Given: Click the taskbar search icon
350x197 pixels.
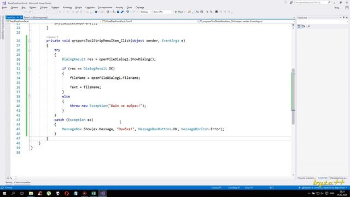Looking at the screenshot, I should click(x=13, y=193).
